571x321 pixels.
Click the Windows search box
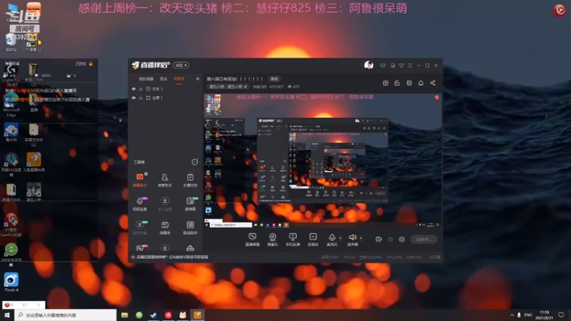pyautogui.click(x=66, y=315)
